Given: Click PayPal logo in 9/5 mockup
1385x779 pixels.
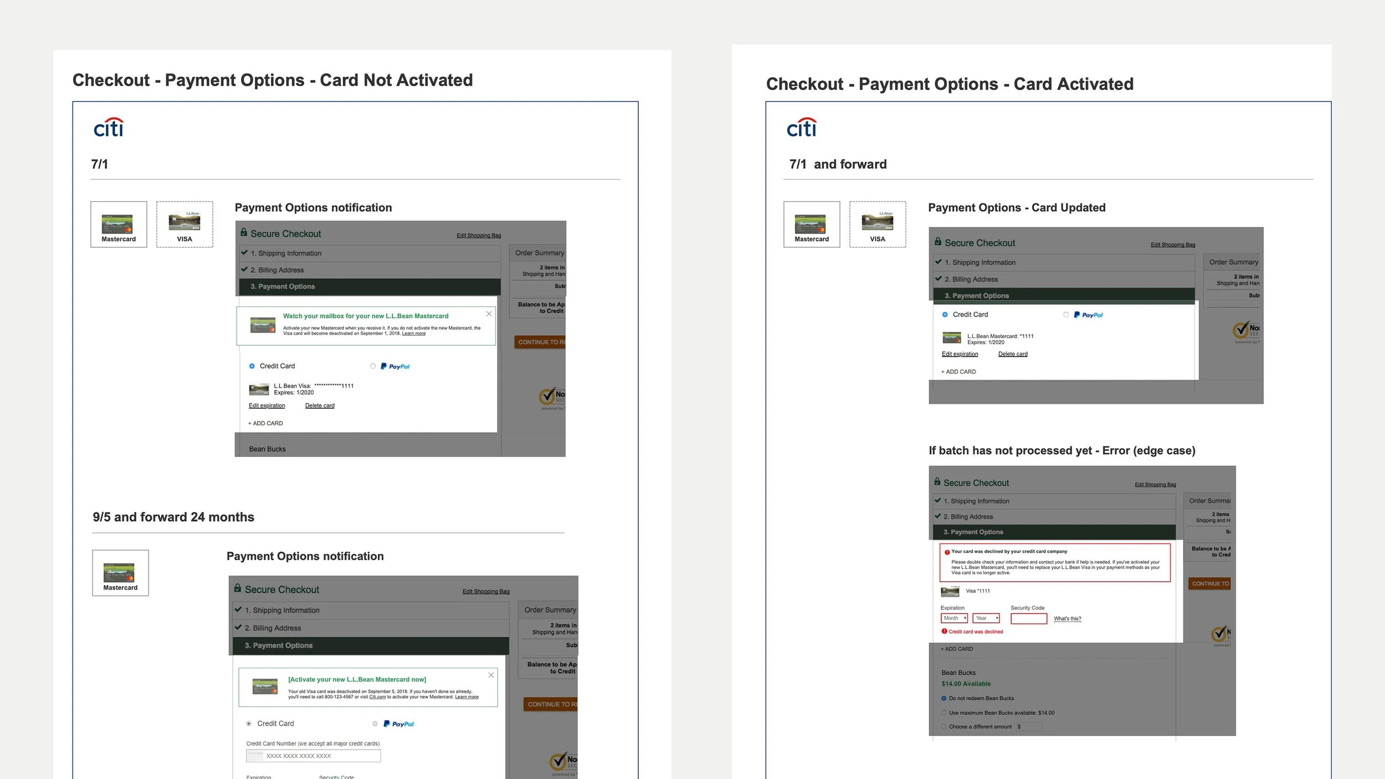Looking at the screenshot, I should (399, 724).
